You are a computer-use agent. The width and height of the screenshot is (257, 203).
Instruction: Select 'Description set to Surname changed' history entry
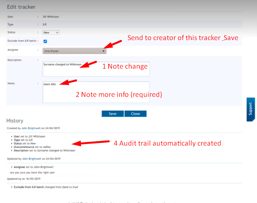[x=45, y=150]
